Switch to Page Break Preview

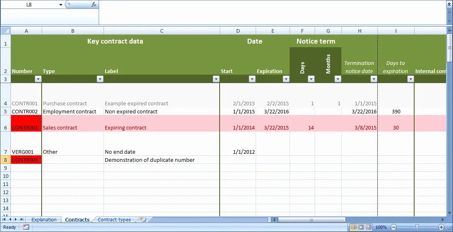pos(368,227)
